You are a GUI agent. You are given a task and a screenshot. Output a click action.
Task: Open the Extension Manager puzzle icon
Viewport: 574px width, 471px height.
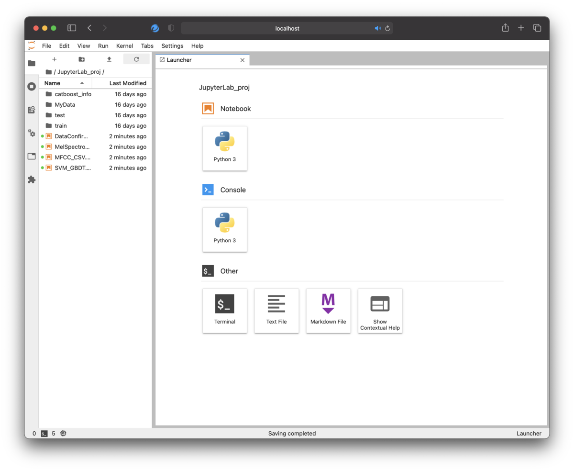32,179
